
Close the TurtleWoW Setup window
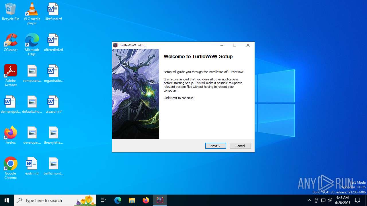[x=248, y=45]
